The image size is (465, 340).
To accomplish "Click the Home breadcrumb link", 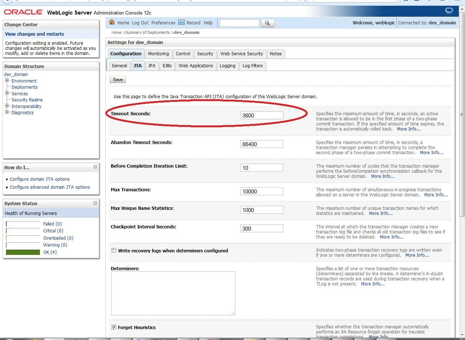I will pos(116,32).
